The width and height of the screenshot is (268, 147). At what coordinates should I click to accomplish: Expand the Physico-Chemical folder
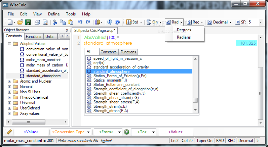pos(9,98)
